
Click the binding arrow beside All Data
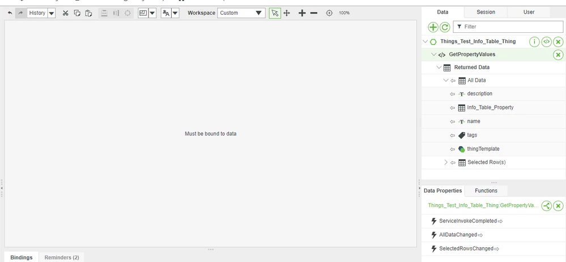click(x=453, y=81)
